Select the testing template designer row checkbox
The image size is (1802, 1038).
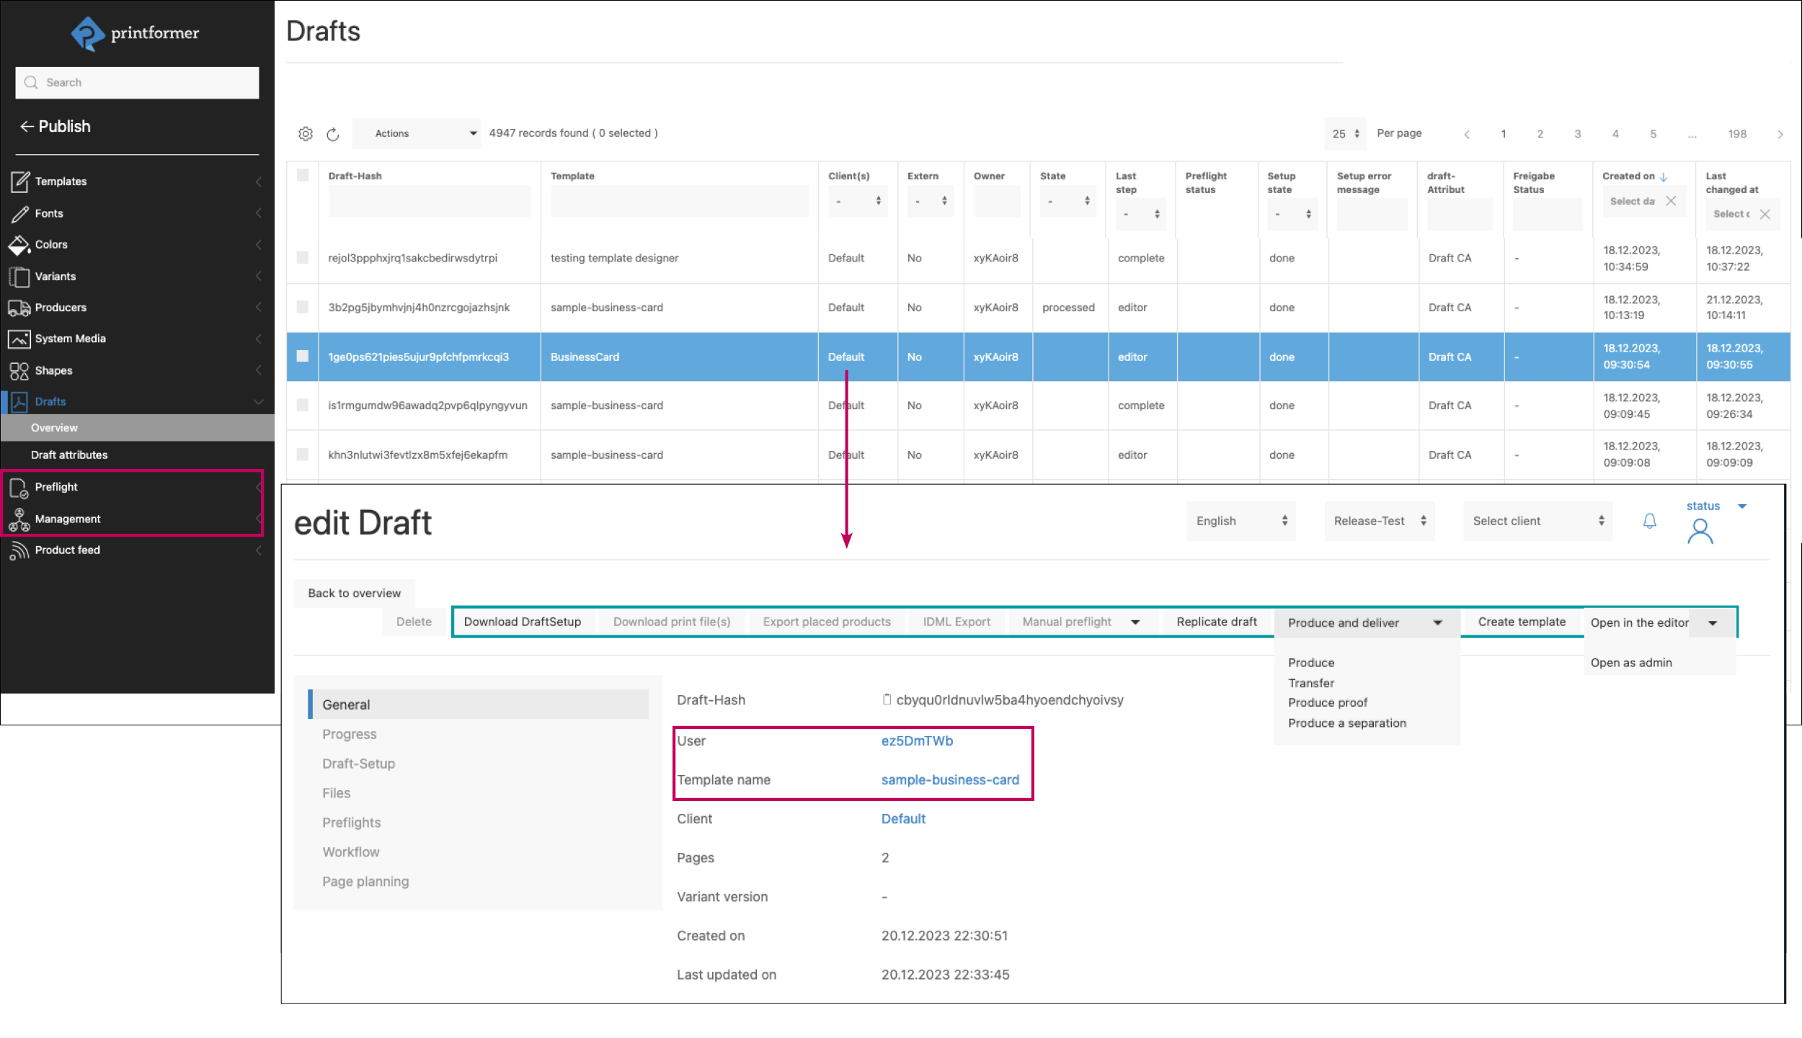click(303, 258)
